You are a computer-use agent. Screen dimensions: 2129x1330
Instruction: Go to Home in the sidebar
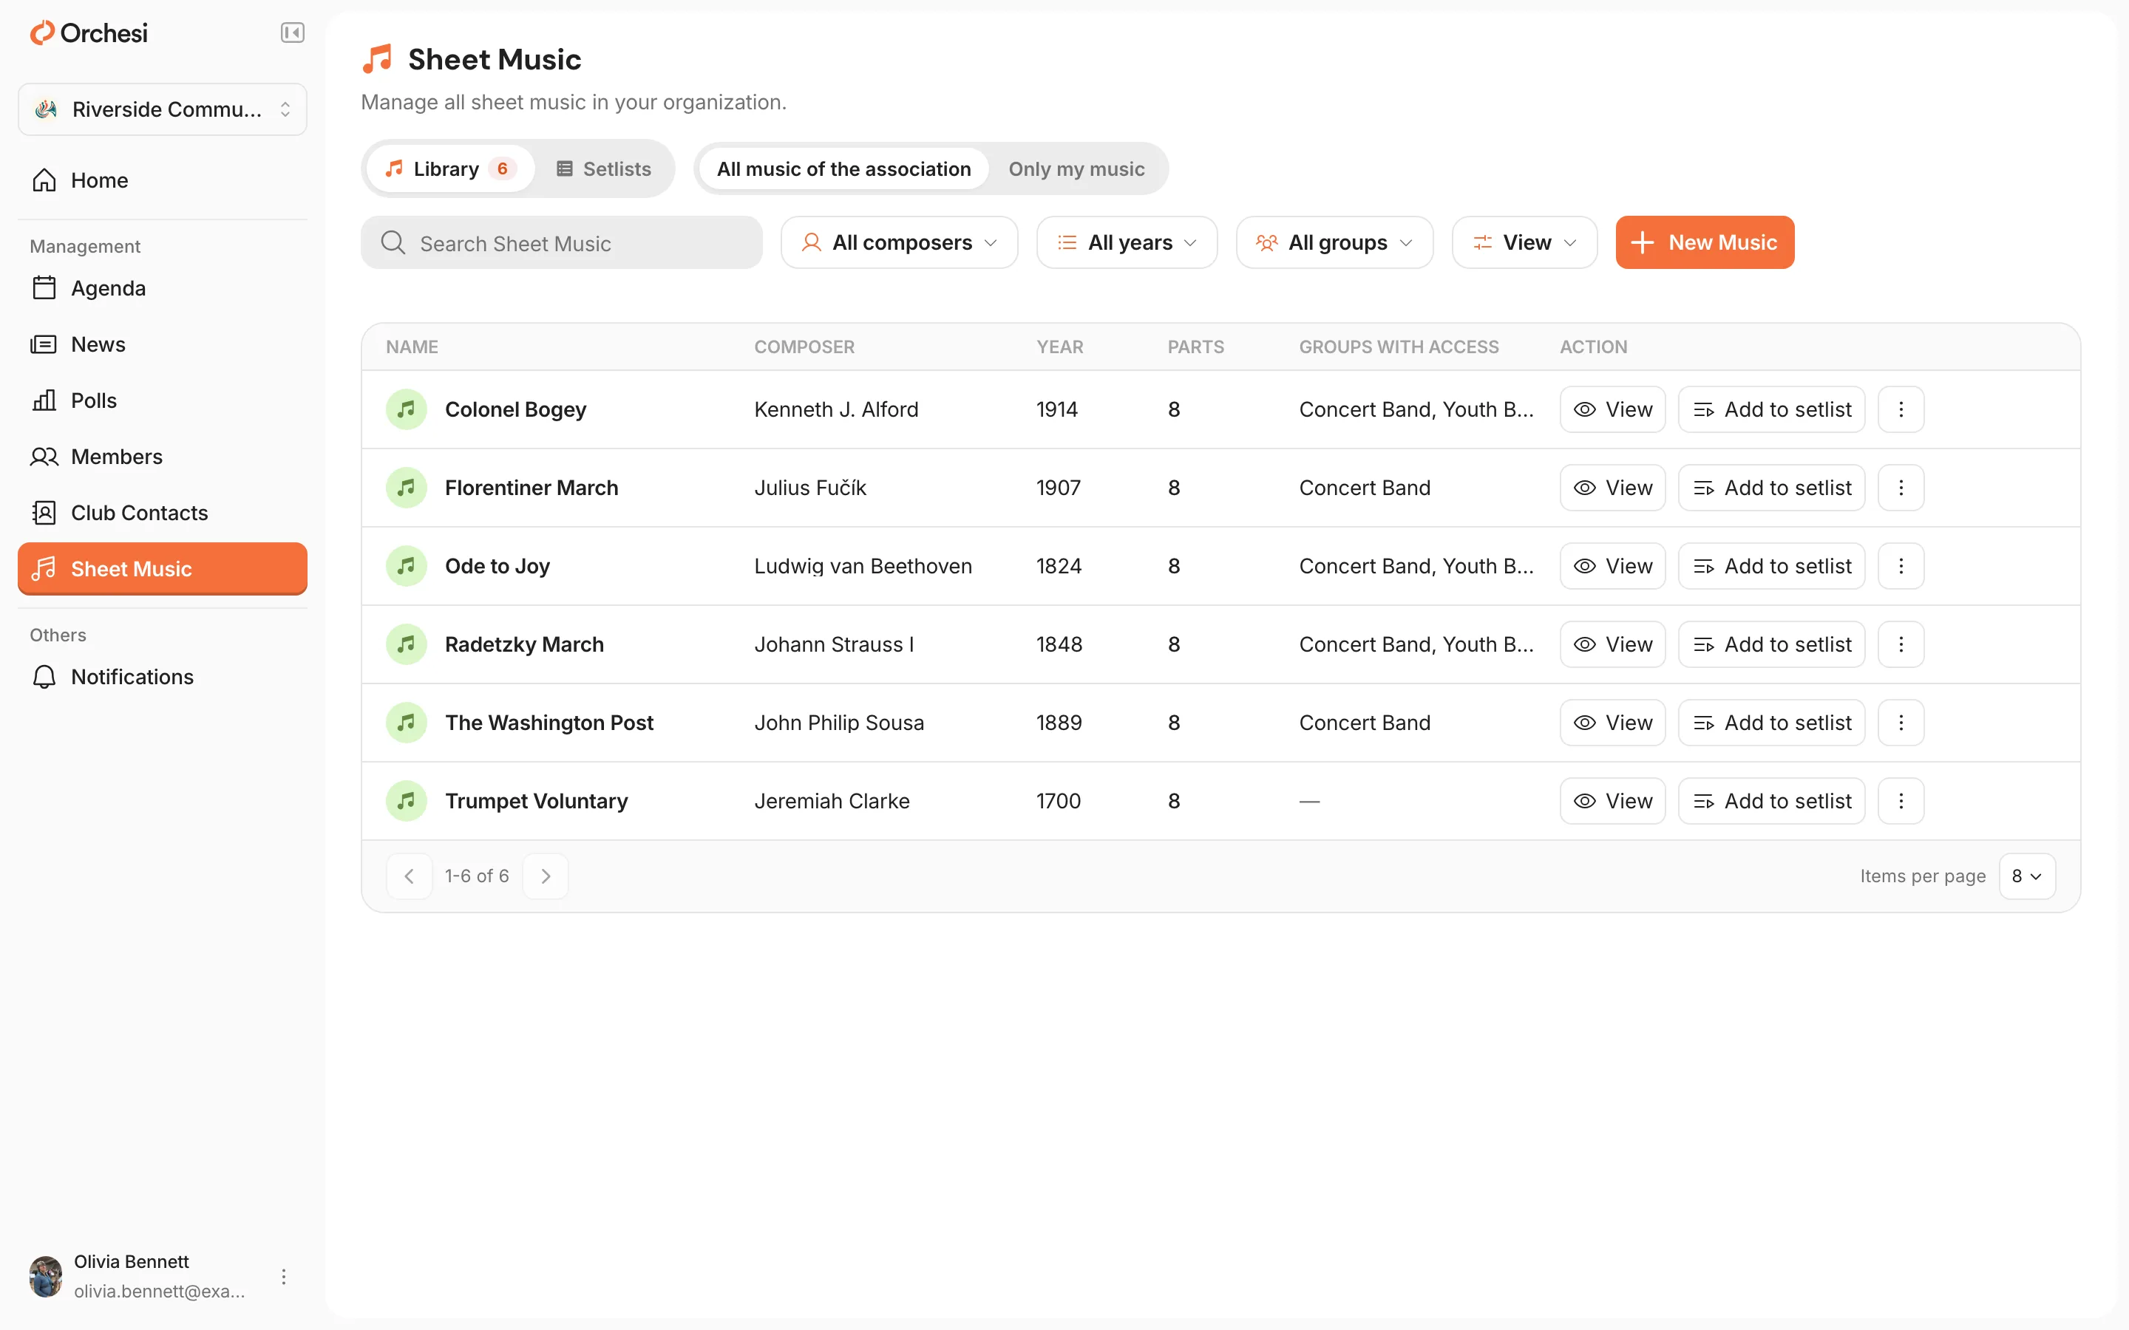[163, 180]
